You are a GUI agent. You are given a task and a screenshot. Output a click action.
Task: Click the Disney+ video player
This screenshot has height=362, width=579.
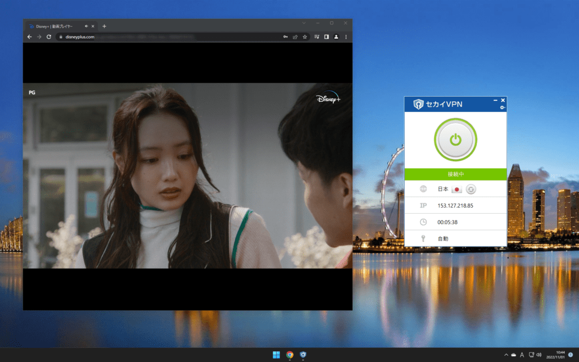[x=188, y=176]
